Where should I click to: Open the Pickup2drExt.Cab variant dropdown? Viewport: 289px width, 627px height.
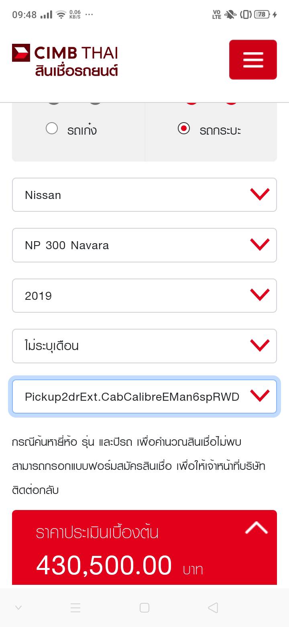[144, 397]
